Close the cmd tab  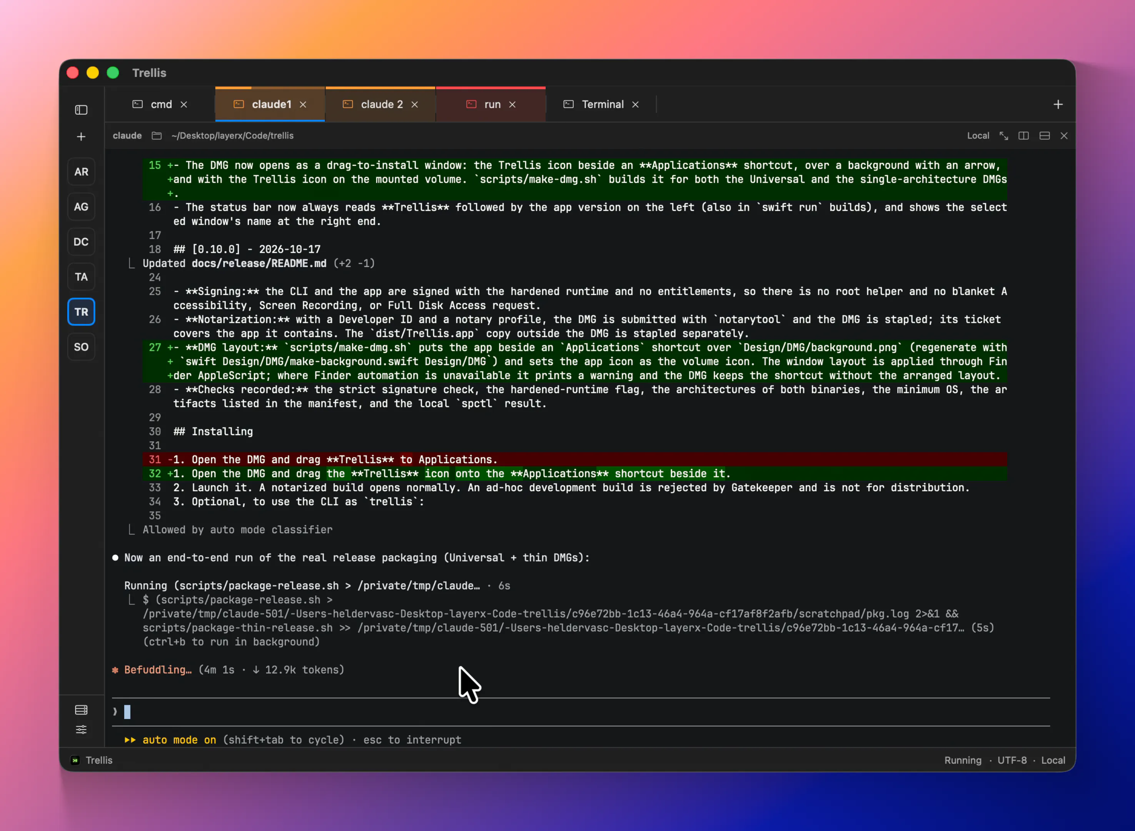[x=184, y=104]
